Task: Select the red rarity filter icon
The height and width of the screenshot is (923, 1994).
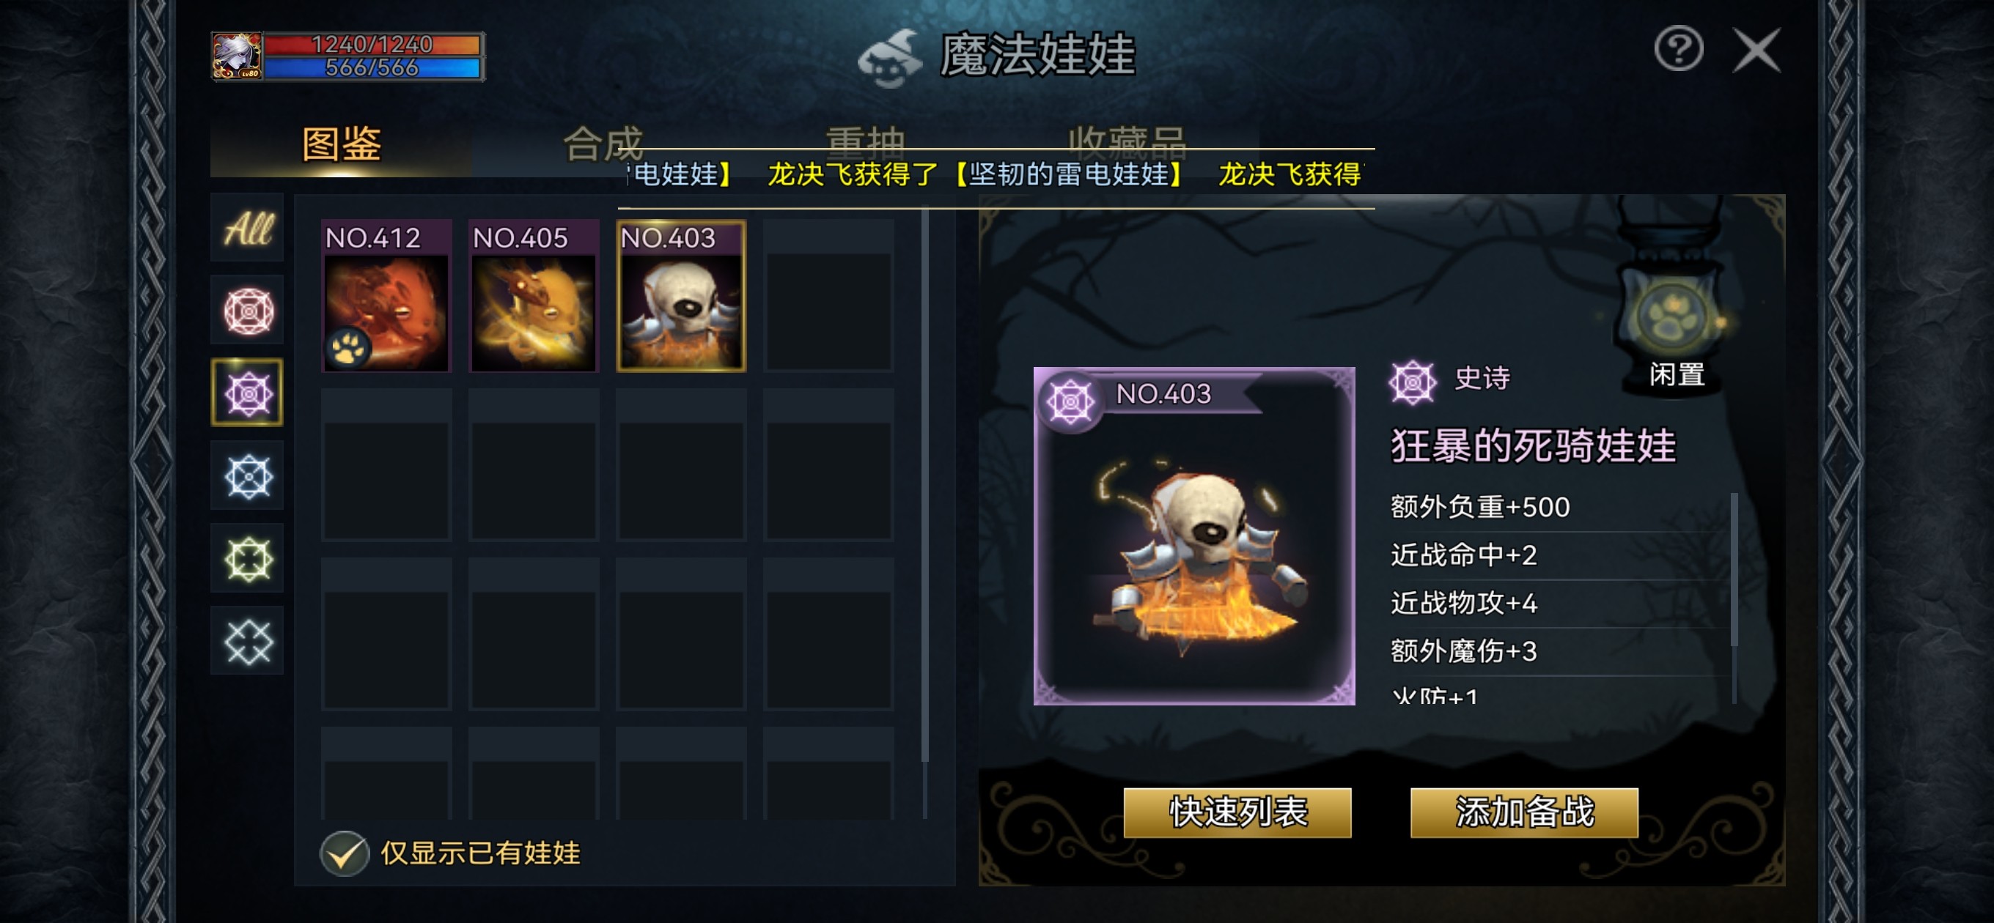Action: (x=248, y=312)
